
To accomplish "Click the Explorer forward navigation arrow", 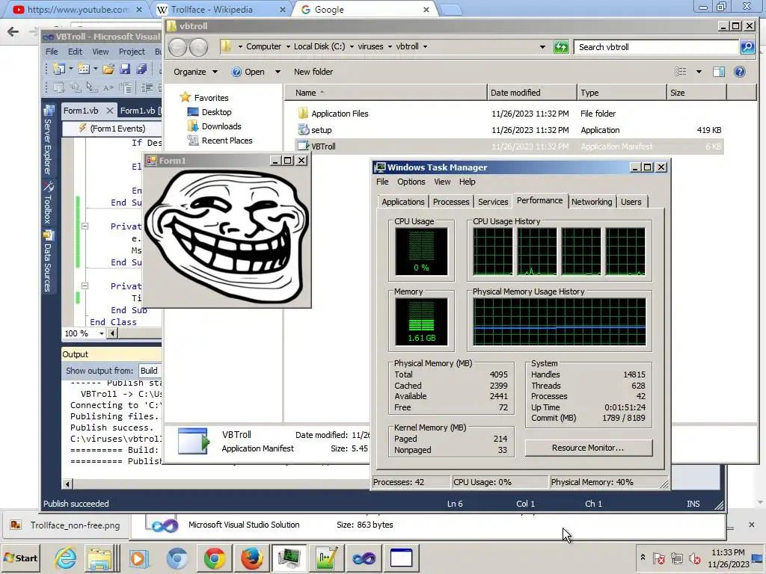I will [198, 47].
